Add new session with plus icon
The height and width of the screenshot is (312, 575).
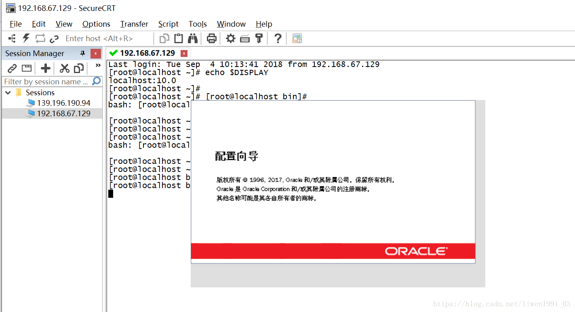46,68
